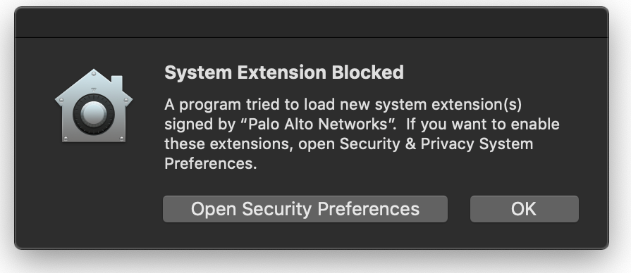Click the word "Extension" in the heading
This screenshot has width=631, height=273.
pos(282,72)
